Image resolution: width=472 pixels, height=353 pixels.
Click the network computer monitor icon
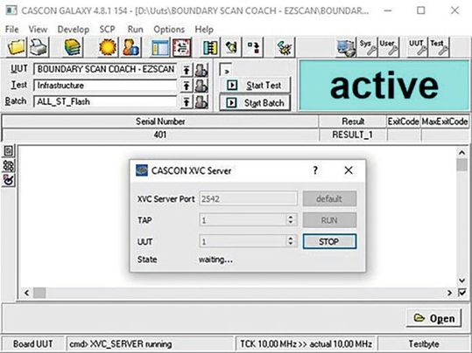346,47
